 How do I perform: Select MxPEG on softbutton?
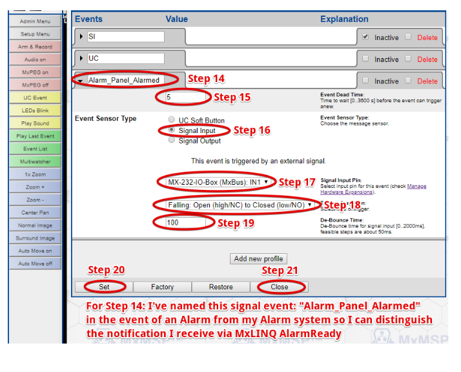(35, 72)
